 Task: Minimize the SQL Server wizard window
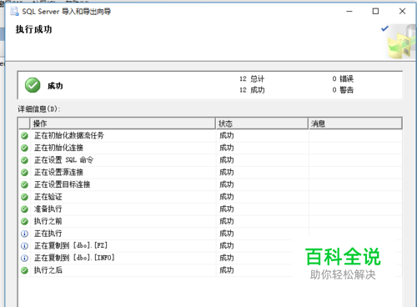[x=349, y=12]
